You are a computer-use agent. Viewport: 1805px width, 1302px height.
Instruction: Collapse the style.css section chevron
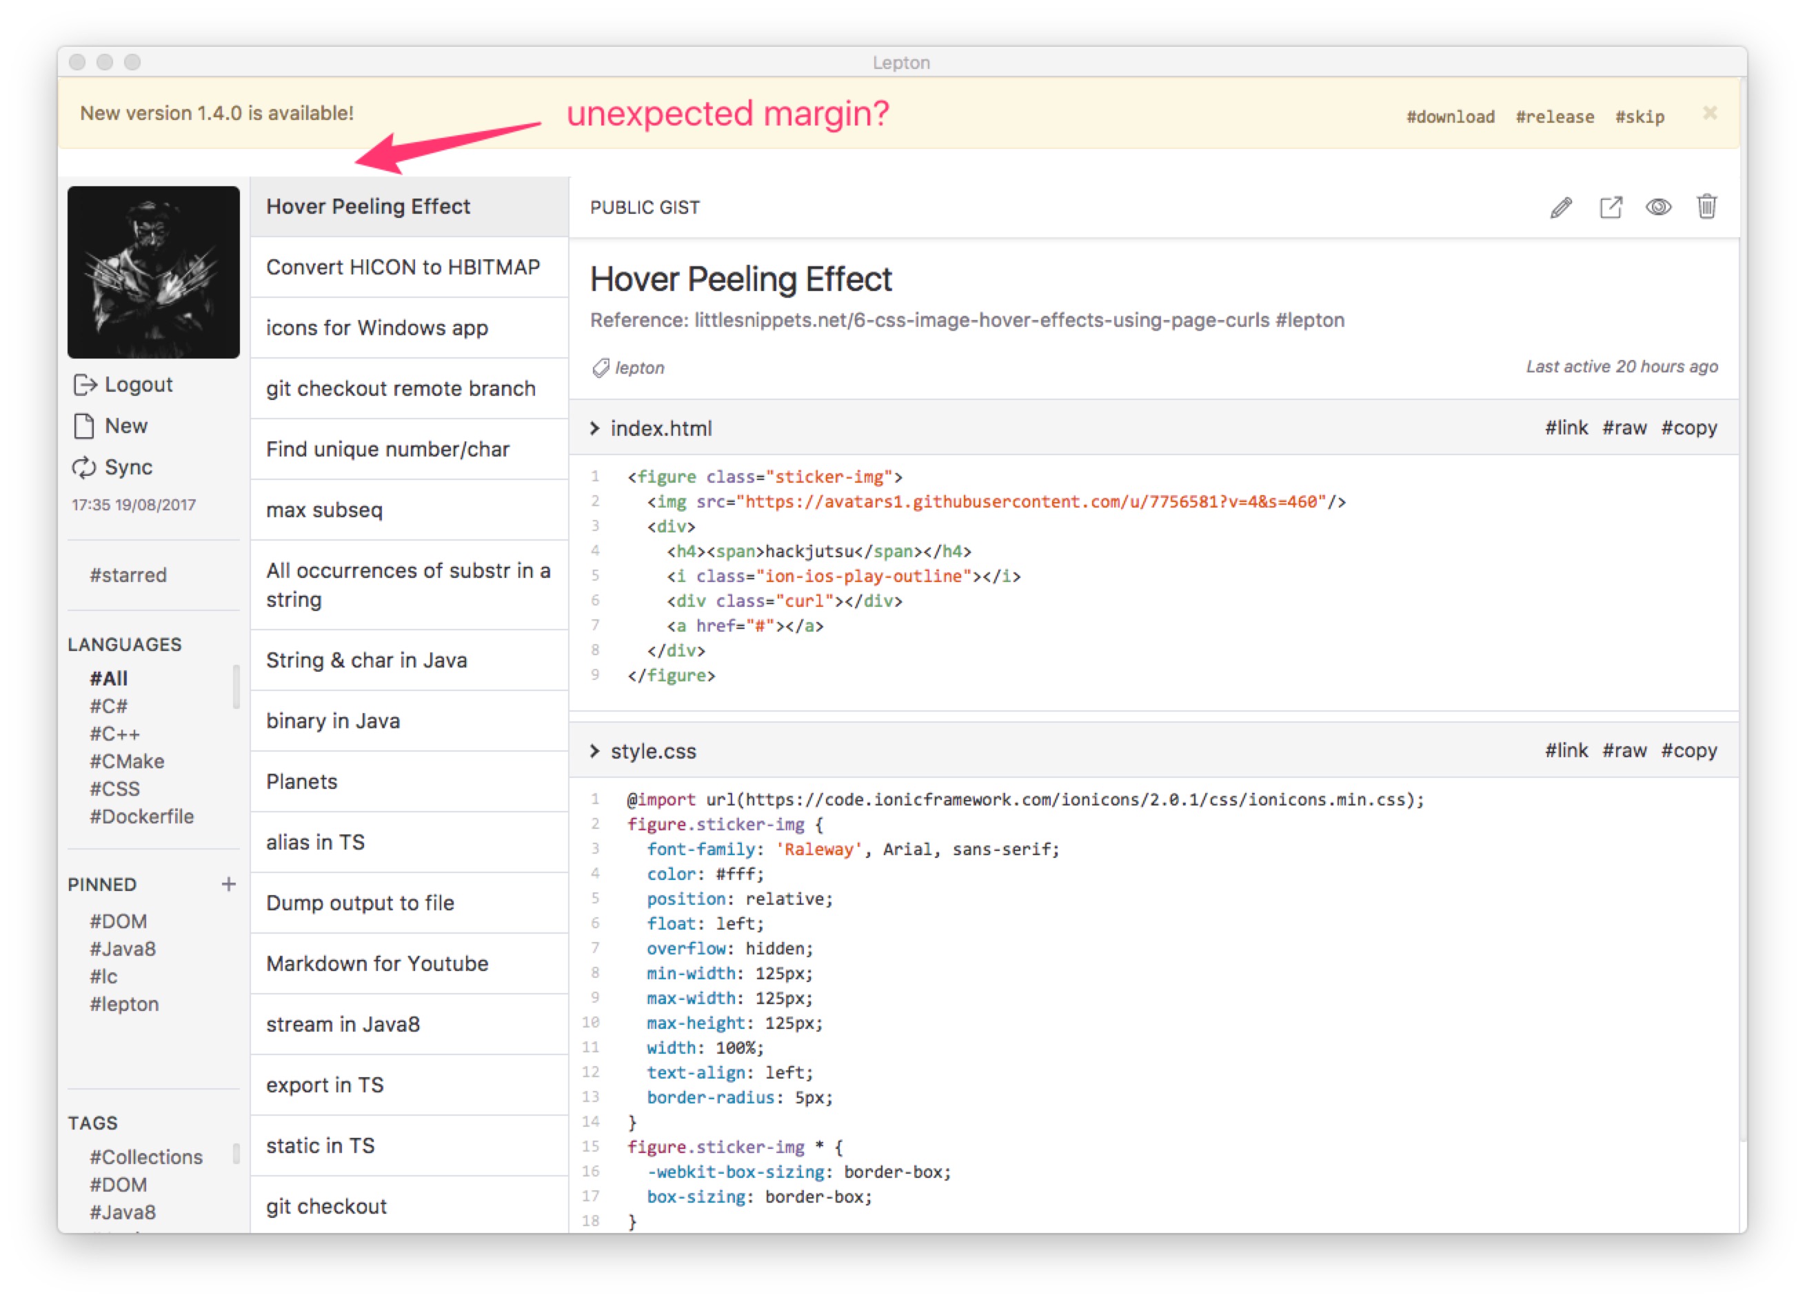click(x=595, y=750)
